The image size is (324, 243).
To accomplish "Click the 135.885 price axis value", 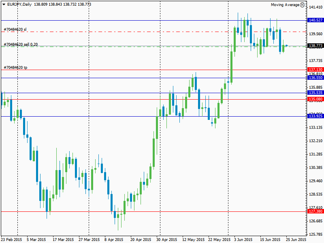I will click(315, 87).
